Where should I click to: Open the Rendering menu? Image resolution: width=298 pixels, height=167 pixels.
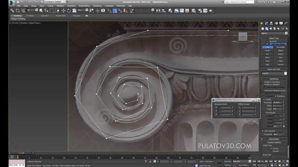[97, 6]
